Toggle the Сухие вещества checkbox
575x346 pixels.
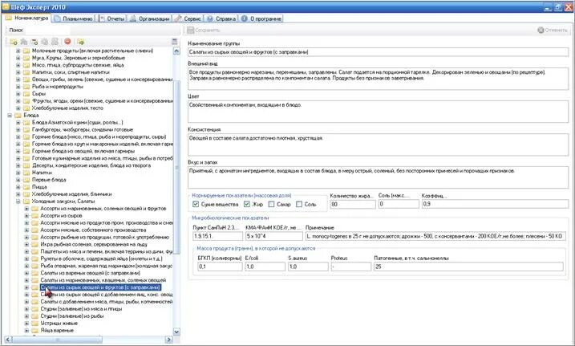tap(196, 205)
